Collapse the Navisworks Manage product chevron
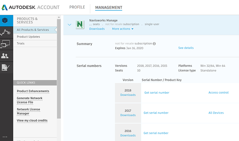The image size is (239, 141). point(70,24)
